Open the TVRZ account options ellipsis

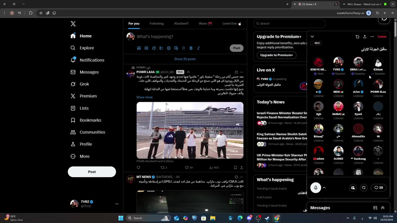pos(117,204)
